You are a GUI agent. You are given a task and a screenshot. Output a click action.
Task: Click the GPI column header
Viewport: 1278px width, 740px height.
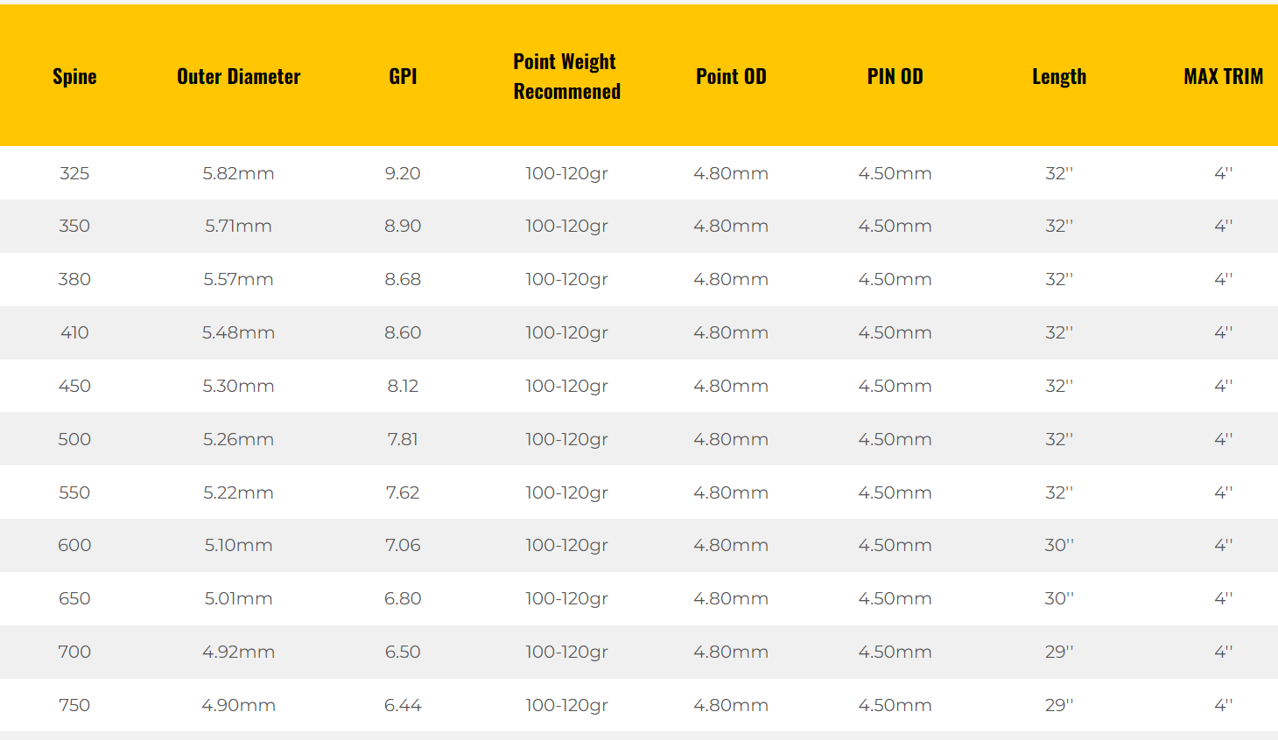(403, 77)
